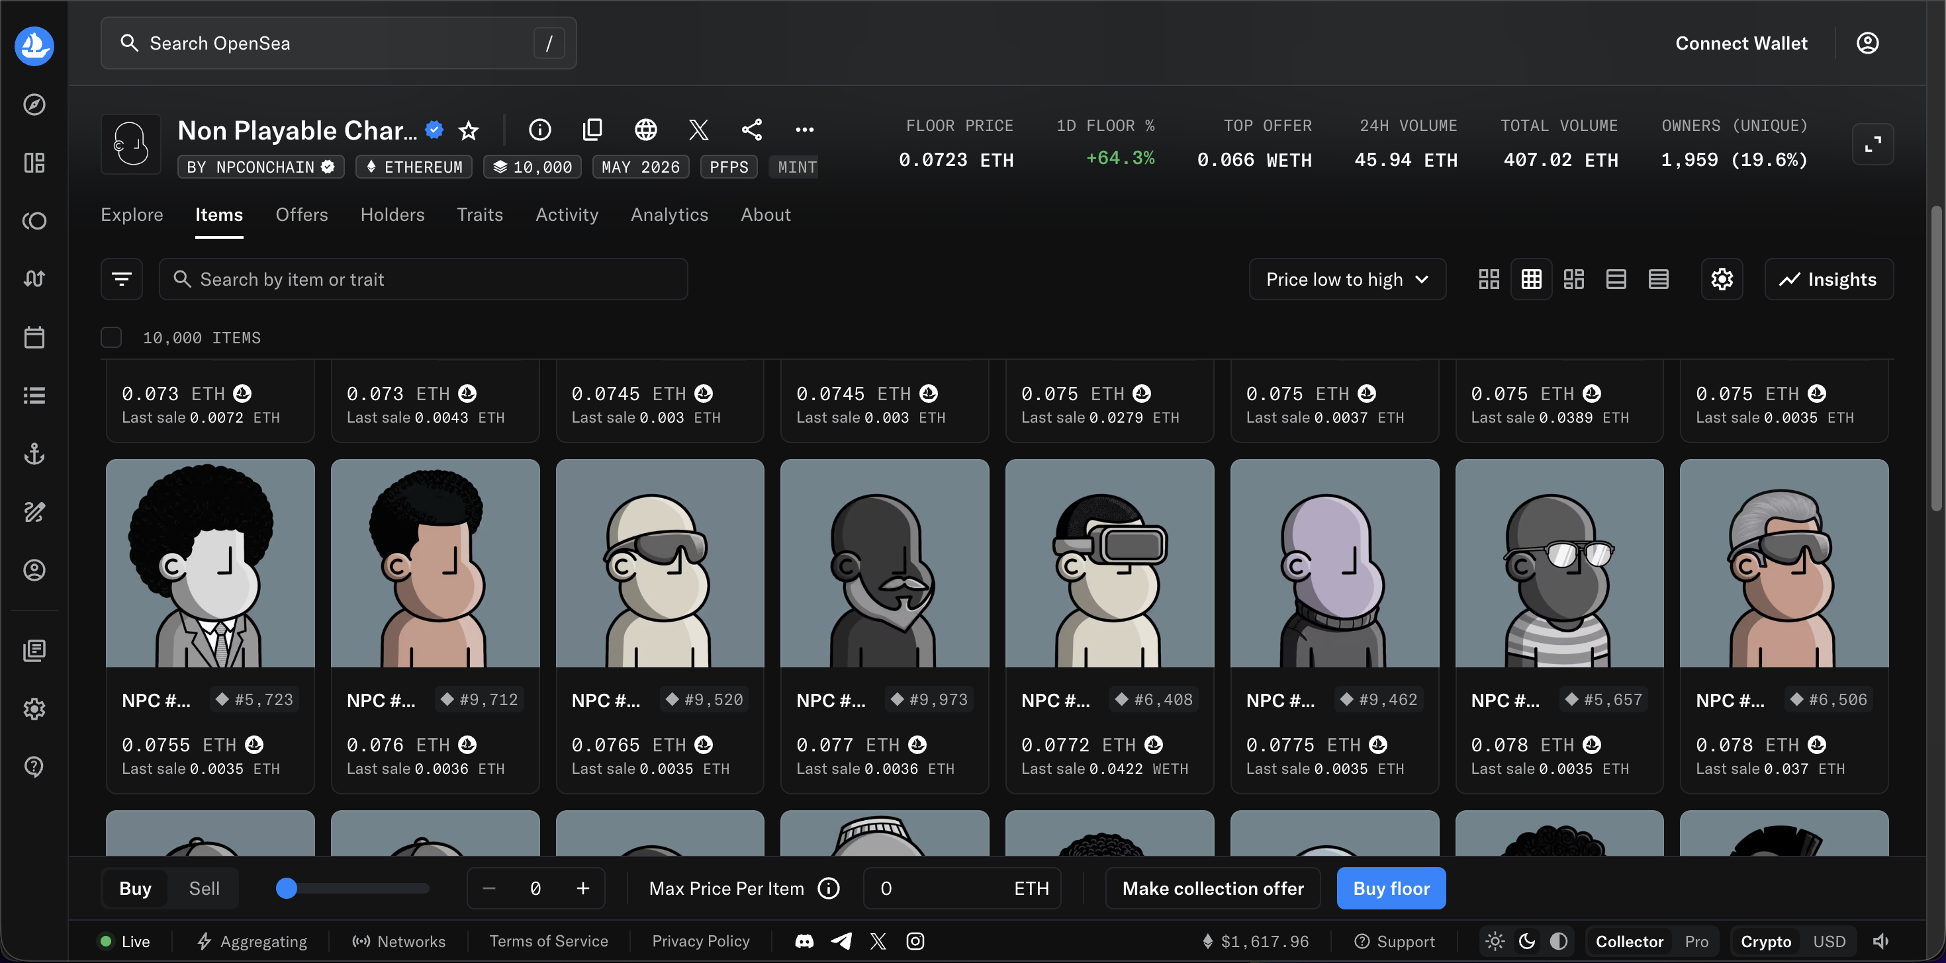Click Make collection offer button
Image resolution: width=1946 pixels, height=963 pixels.
coord(1213,888)
